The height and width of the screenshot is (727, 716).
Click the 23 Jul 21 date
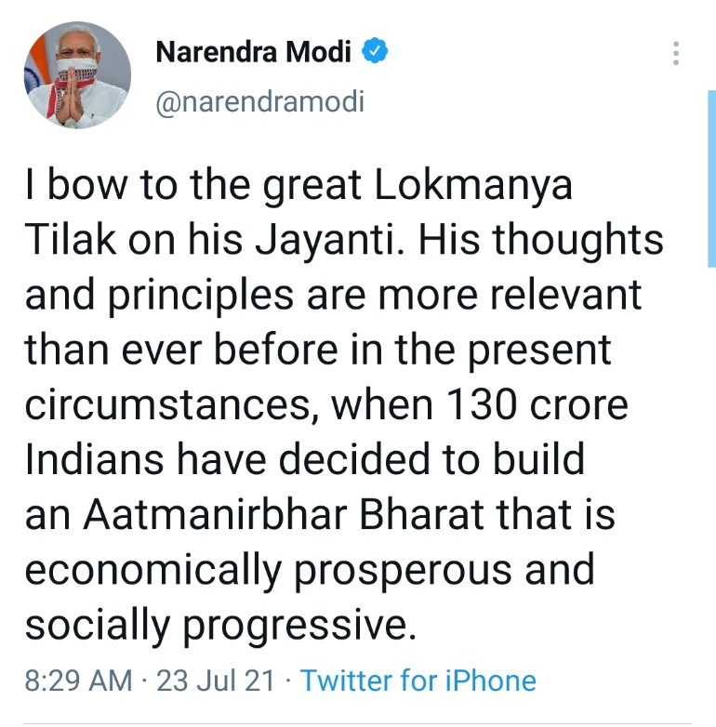(215, 681)
